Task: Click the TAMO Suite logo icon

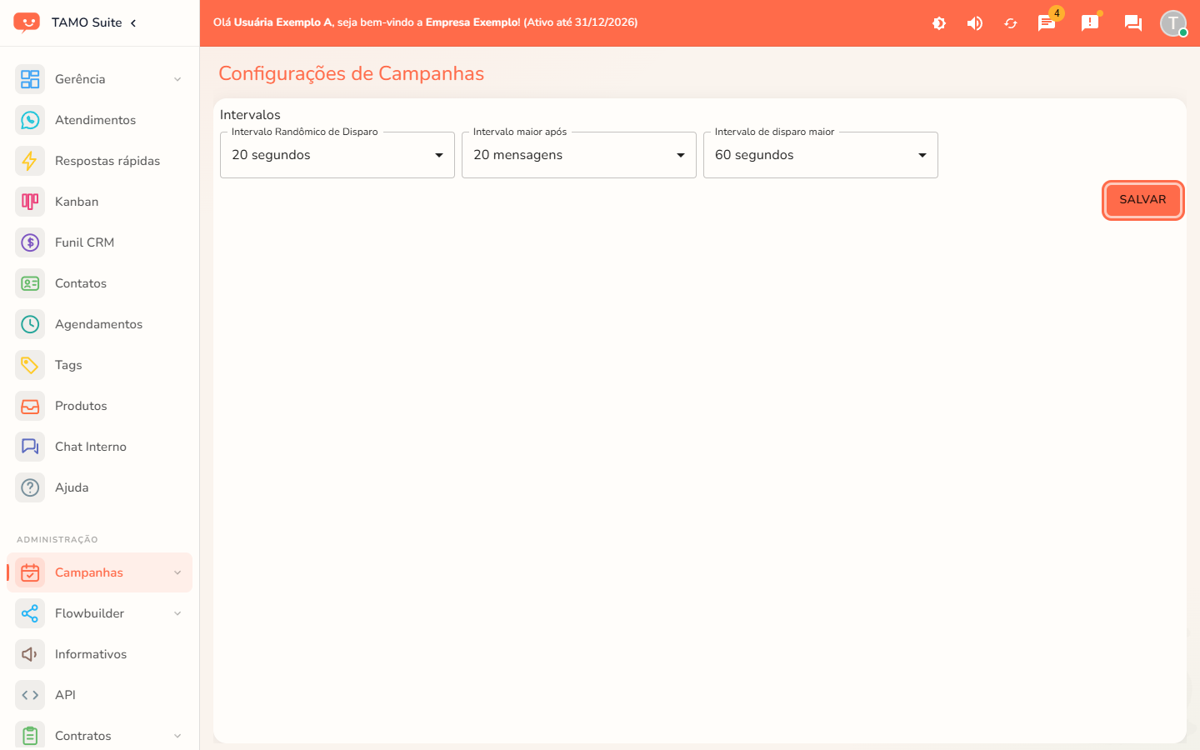Action: pyautogui.click(x=27, y=22)
